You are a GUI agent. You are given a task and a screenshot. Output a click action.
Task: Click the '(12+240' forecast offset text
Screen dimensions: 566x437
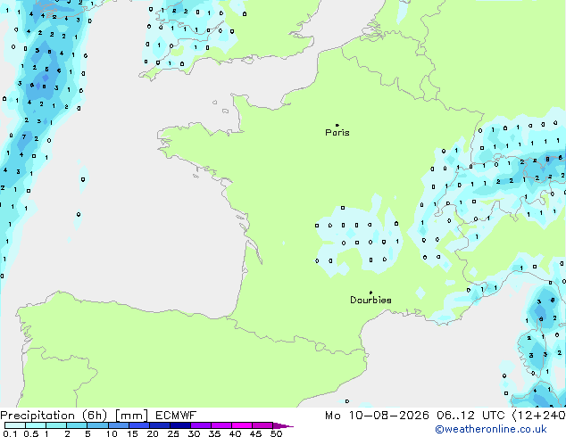[539, 416]
